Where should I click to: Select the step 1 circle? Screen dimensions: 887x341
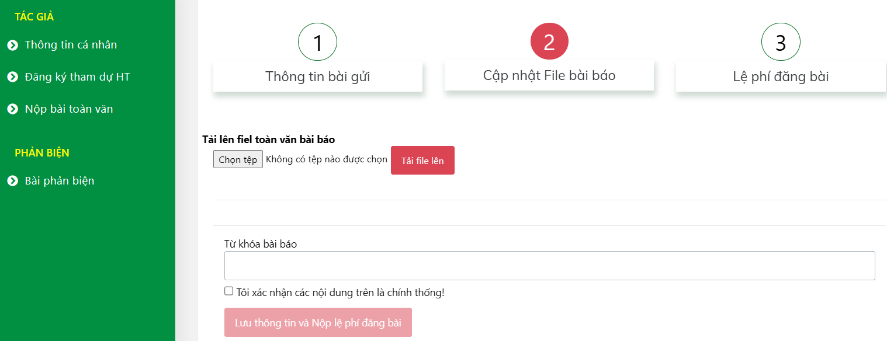pyautogui.click(x=317, y=42)
